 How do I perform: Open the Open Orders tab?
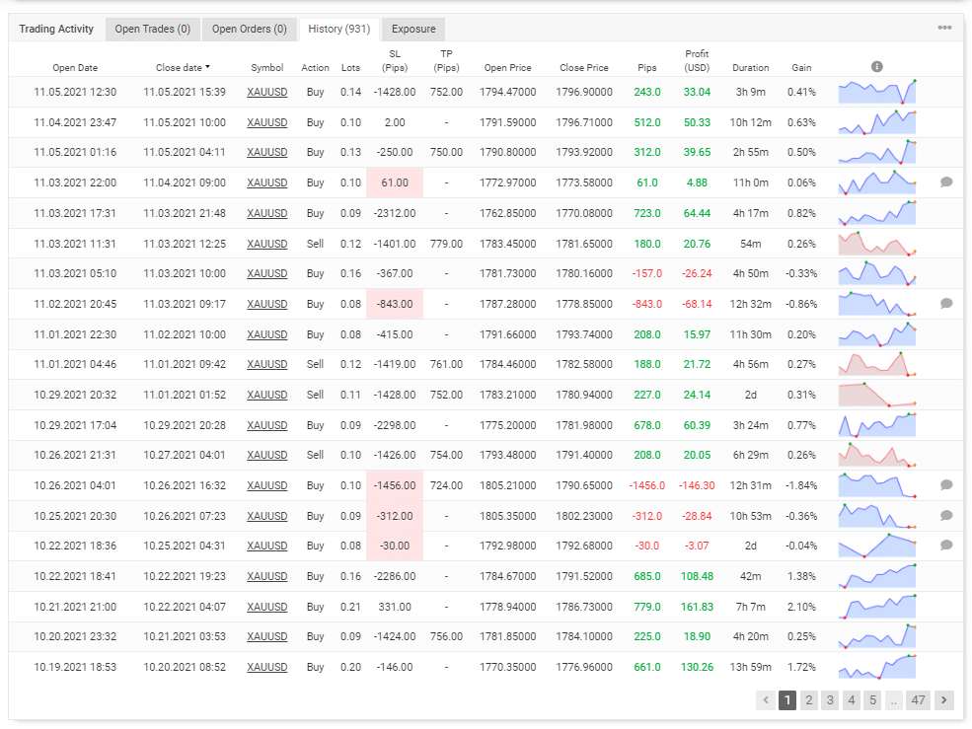249,29
